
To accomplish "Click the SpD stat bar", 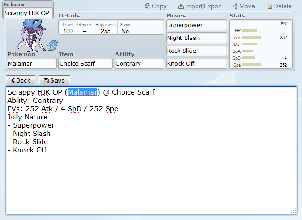I will (249, 58).
